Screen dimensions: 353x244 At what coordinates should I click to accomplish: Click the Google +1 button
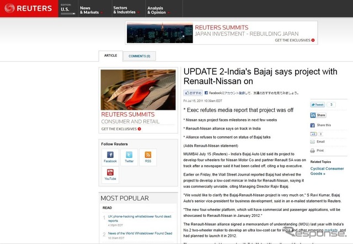click(x=314, y=134)
